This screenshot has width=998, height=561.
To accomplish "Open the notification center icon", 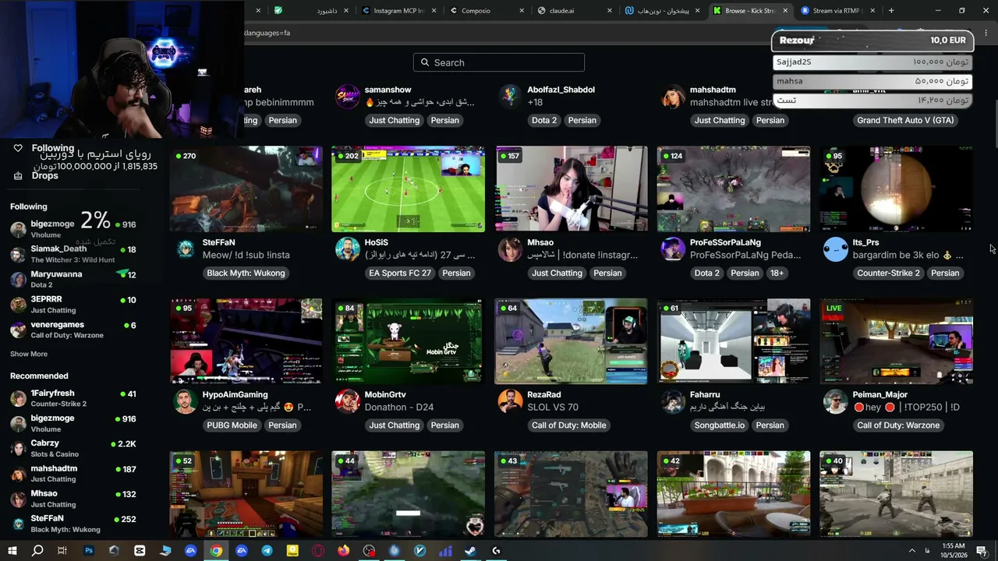I will [x=982, y=551].
